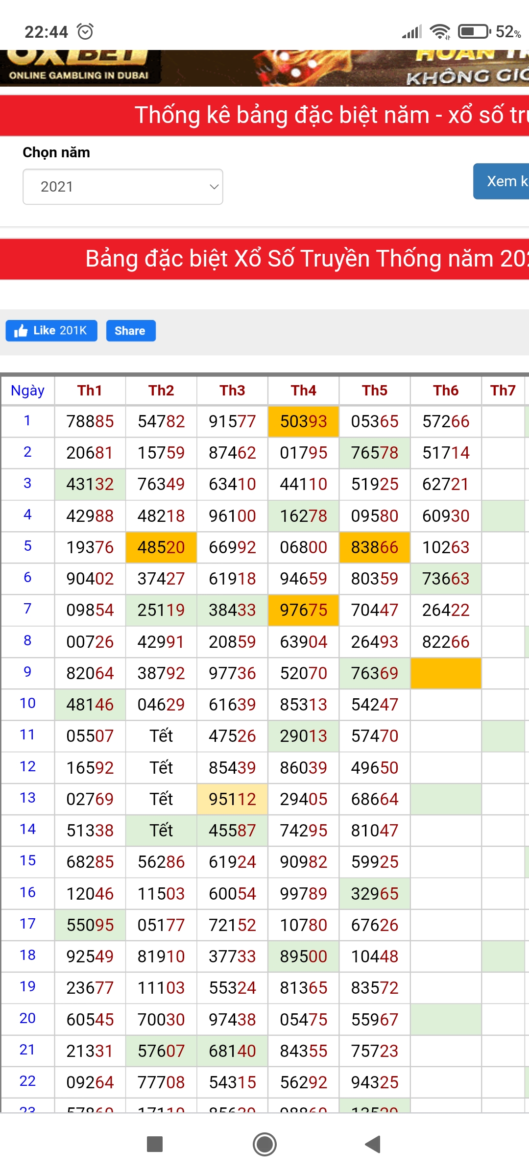Viewport: 529px width, 1176px height.
Task: Select the Ngày column header
Action: click(x=27, y=391)
